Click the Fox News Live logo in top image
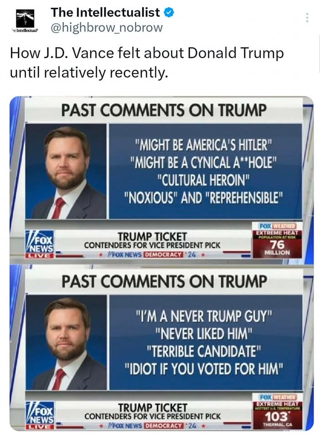This screenshot has height=438, width=320. click(40, 244)
